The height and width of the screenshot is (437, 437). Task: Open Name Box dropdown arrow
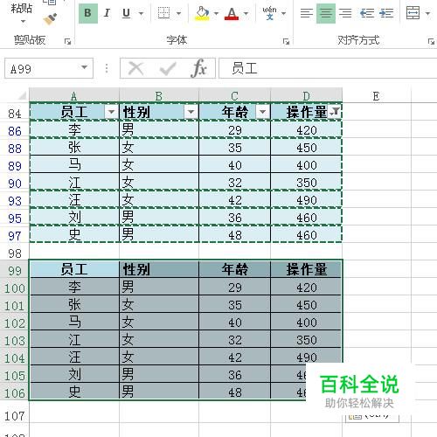tap(84, 67)
